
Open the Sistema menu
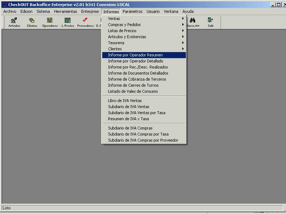[x=43, y=11]
